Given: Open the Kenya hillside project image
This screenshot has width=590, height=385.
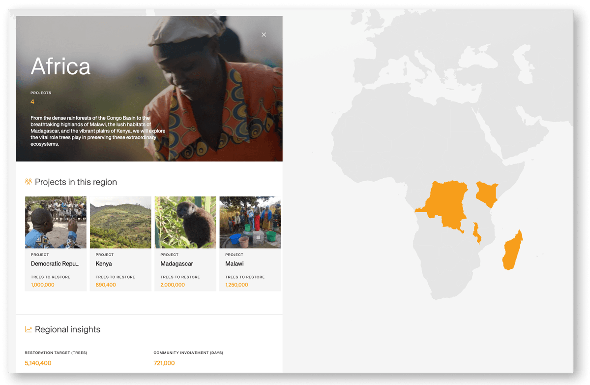Looking at the screenshot, I should 120,222.
